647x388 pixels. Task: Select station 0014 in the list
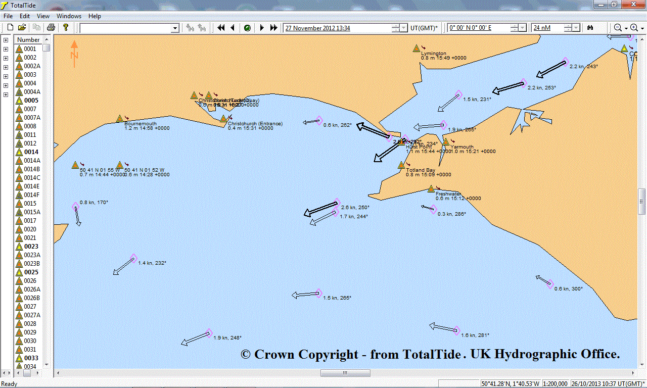coord(31,152)
